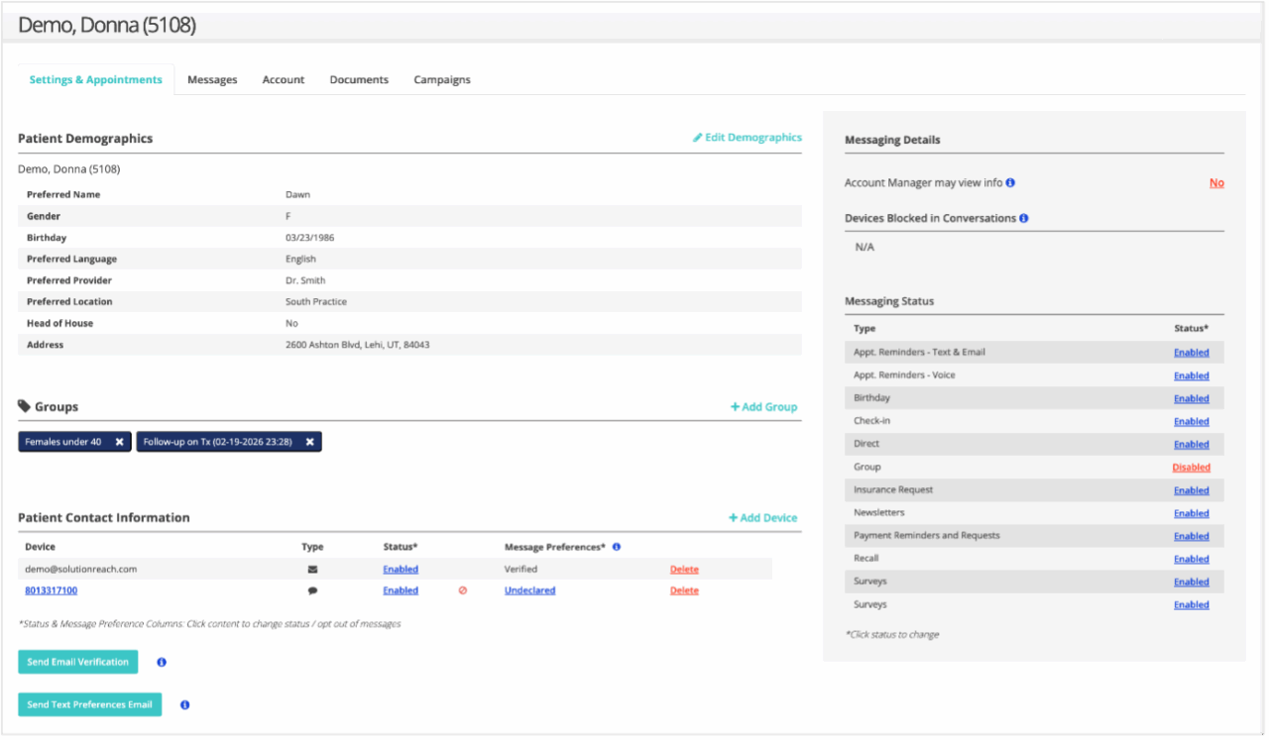Screen dimensions: 1269x740
Task: Click the info icon beside Send Text Preferences Email
Action: pos(184,704)
